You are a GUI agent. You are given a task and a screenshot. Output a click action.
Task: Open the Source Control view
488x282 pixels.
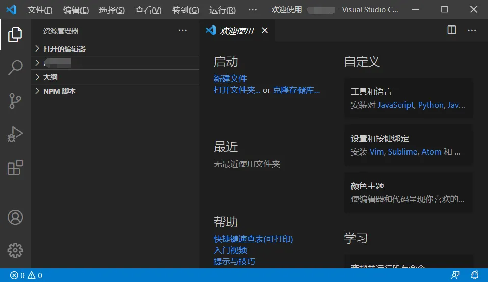tap(15, 101)
